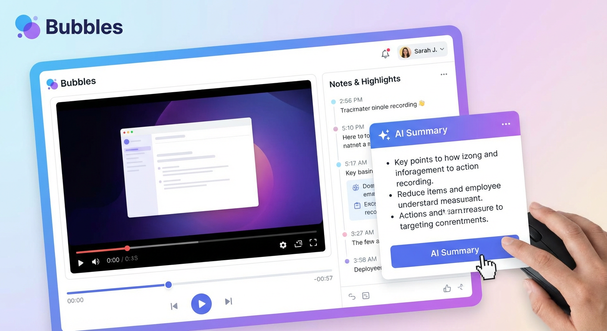Click the square note icon below notes panel
This screenshot has height=331, width=607.
pos(366,296)
